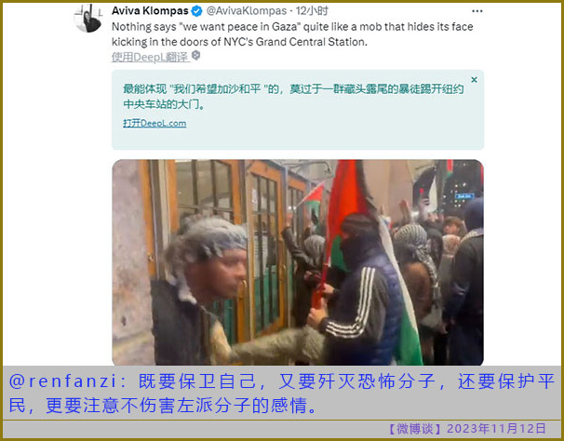Click the DeepL logo icon beside translate link
564x441 pixels.
195,56
